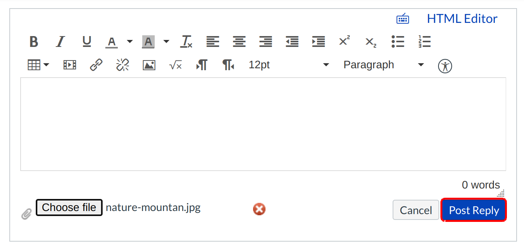The width and height of the screenshot is (524, 249).
Task: Create a bulleted list
Action: (398, 41)
